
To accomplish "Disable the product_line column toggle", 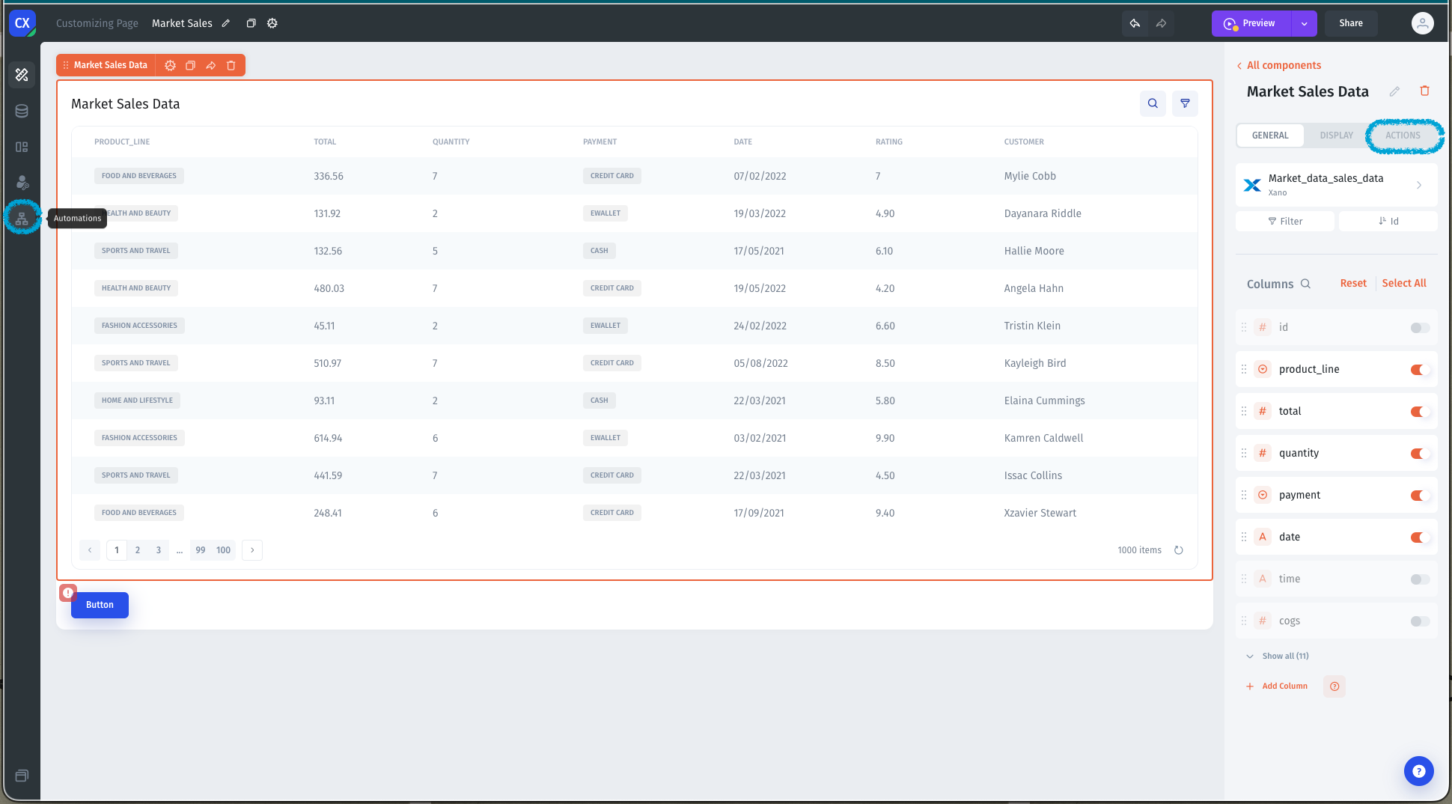I will click(x=1419, y=370).
